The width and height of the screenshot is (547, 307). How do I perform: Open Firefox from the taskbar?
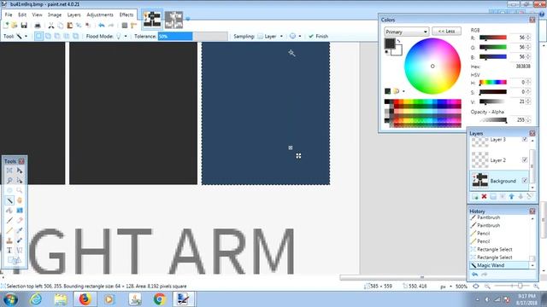coord(85,299)
